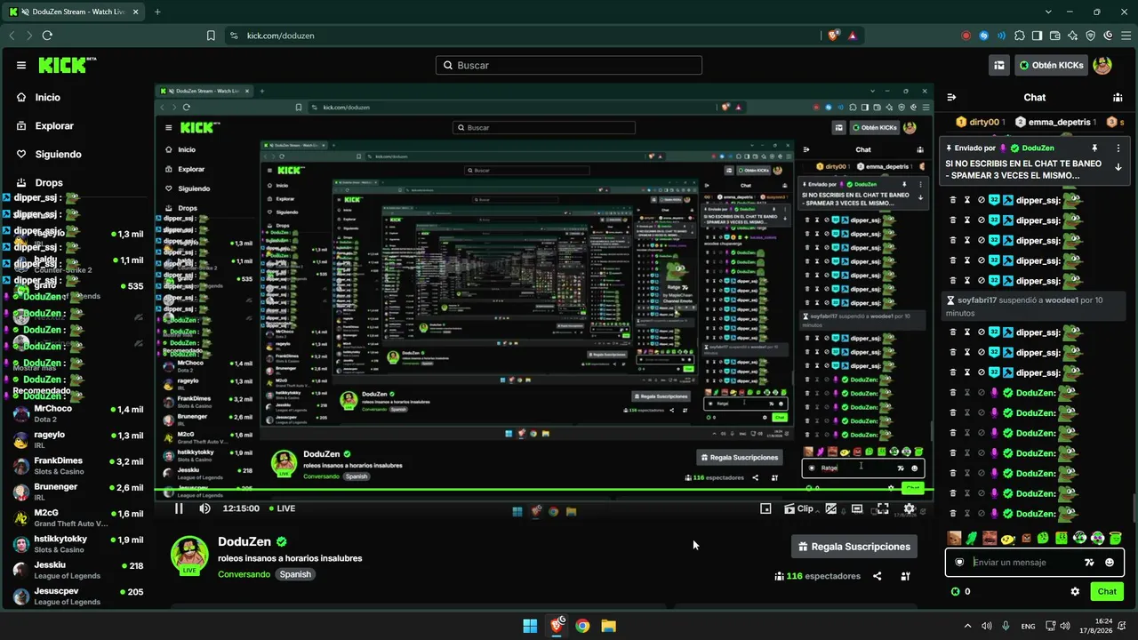Open channel moderation tools beside the share icon
Viewport: 1138px width, 640px height.
point(905,576)
